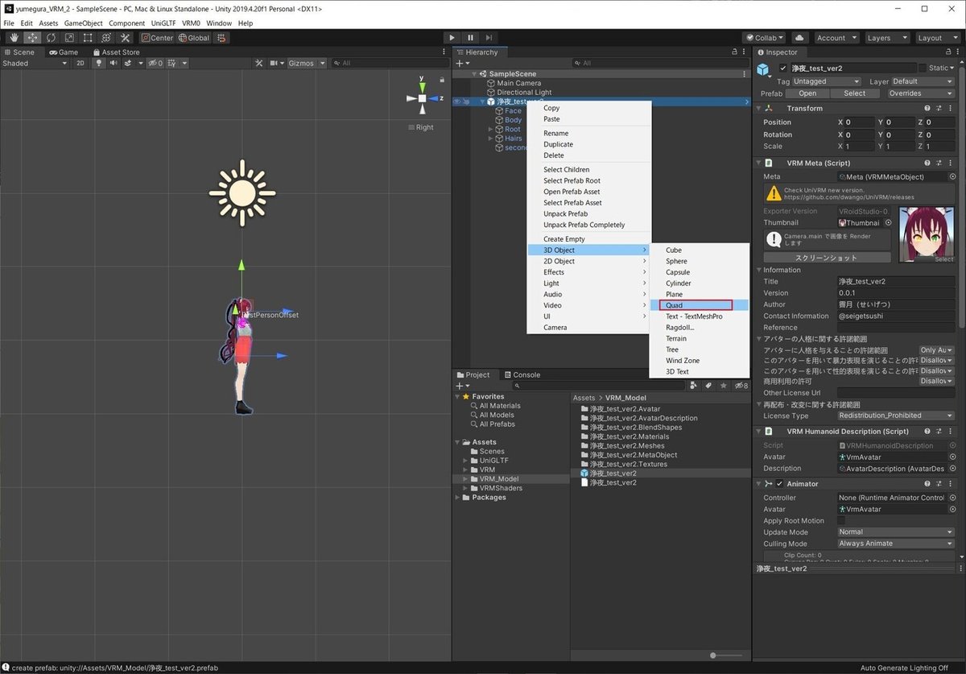Viewport: 966px width, 674px height.
Task: Toggle scene effects with the skybox icon
Action: coord(128,63)
